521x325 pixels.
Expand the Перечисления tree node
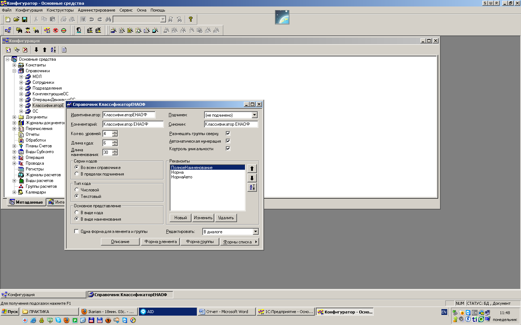coord(14,129)
